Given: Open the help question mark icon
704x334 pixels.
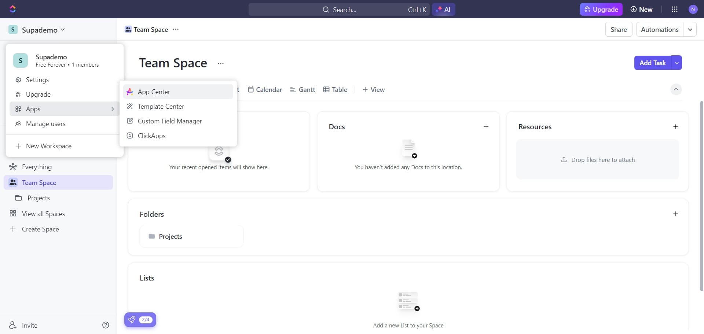Looking at the screenshot, I should 106,325.
